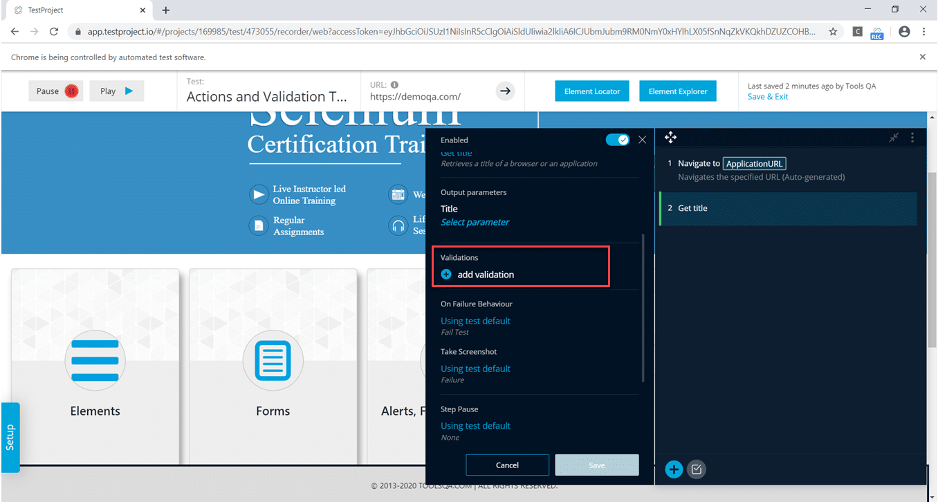Open the three-dot menu in steps panel
Viewport: 938px width, 502px height.
pyautogui.click(x=912, y=138)
